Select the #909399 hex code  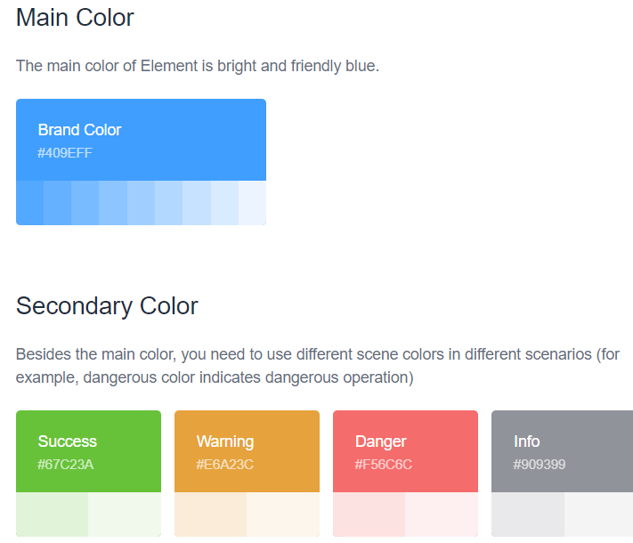click(x=540, y=465)
